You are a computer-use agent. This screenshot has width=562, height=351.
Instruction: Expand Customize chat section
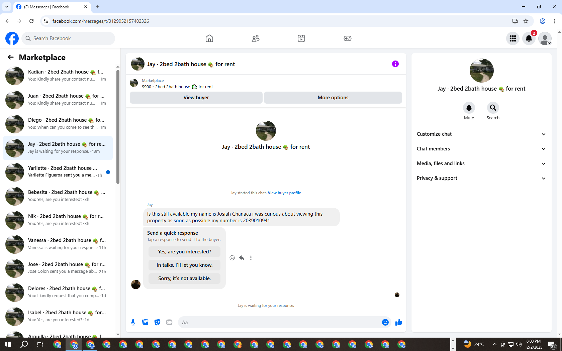[x=481, y=134]
